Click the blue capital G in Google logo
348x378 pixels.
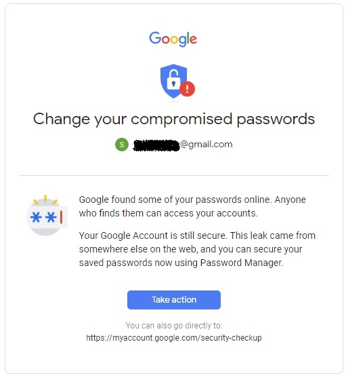(x=155, y=37)
